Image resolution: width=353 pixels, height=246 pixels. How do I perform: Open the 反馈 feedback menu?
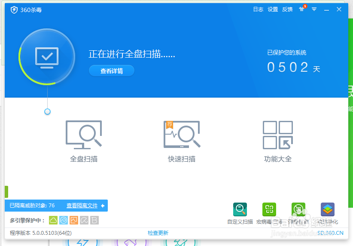pyautogui.click(x=287, y=9)
